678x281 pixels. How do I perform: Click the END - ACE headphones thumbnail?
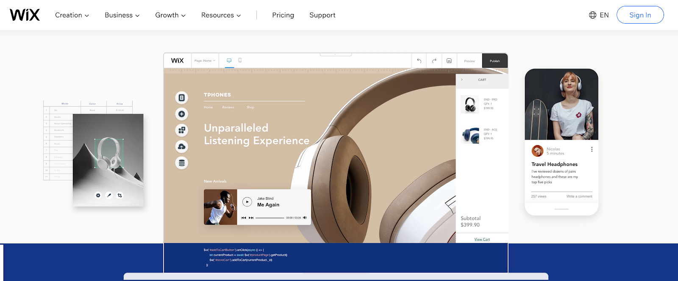click(x=470, y=135)
